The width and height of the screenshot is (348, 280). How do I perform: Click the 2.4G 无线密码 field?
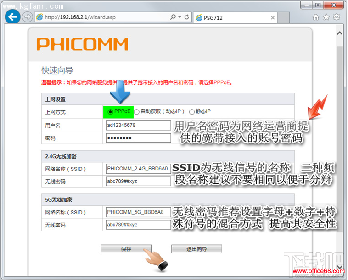pyautogui.click(x=139, y=181)
